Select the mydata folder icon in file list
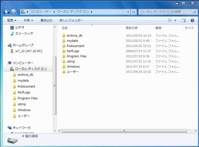 pos(64,41)
